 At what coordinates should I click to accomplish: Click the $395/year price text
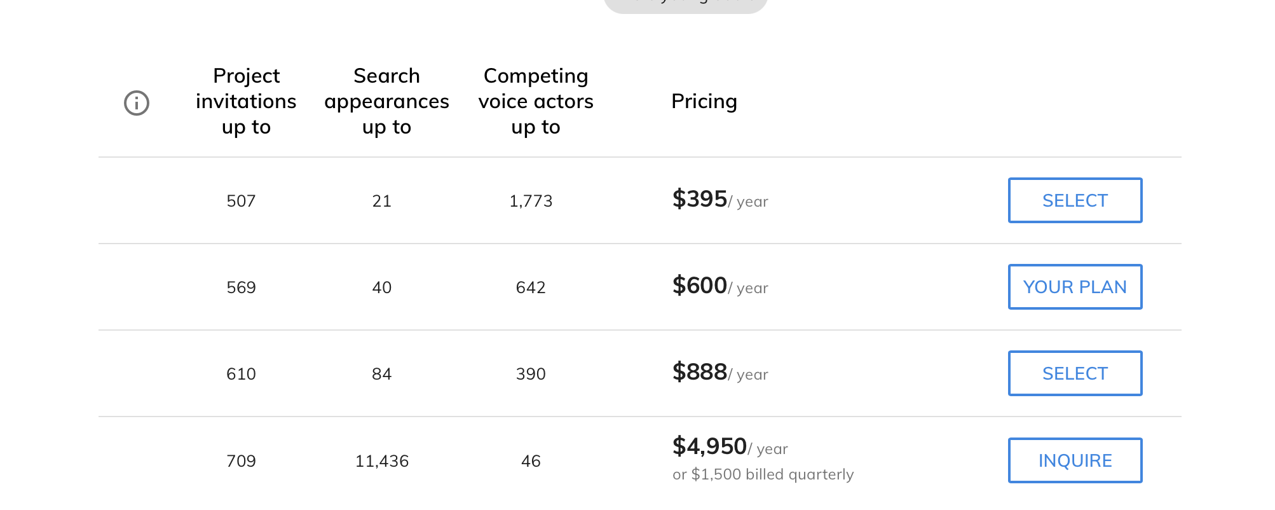(x=719, y=200)
